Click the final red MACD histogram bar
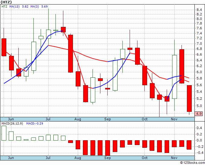 click(x=189, y=145)
